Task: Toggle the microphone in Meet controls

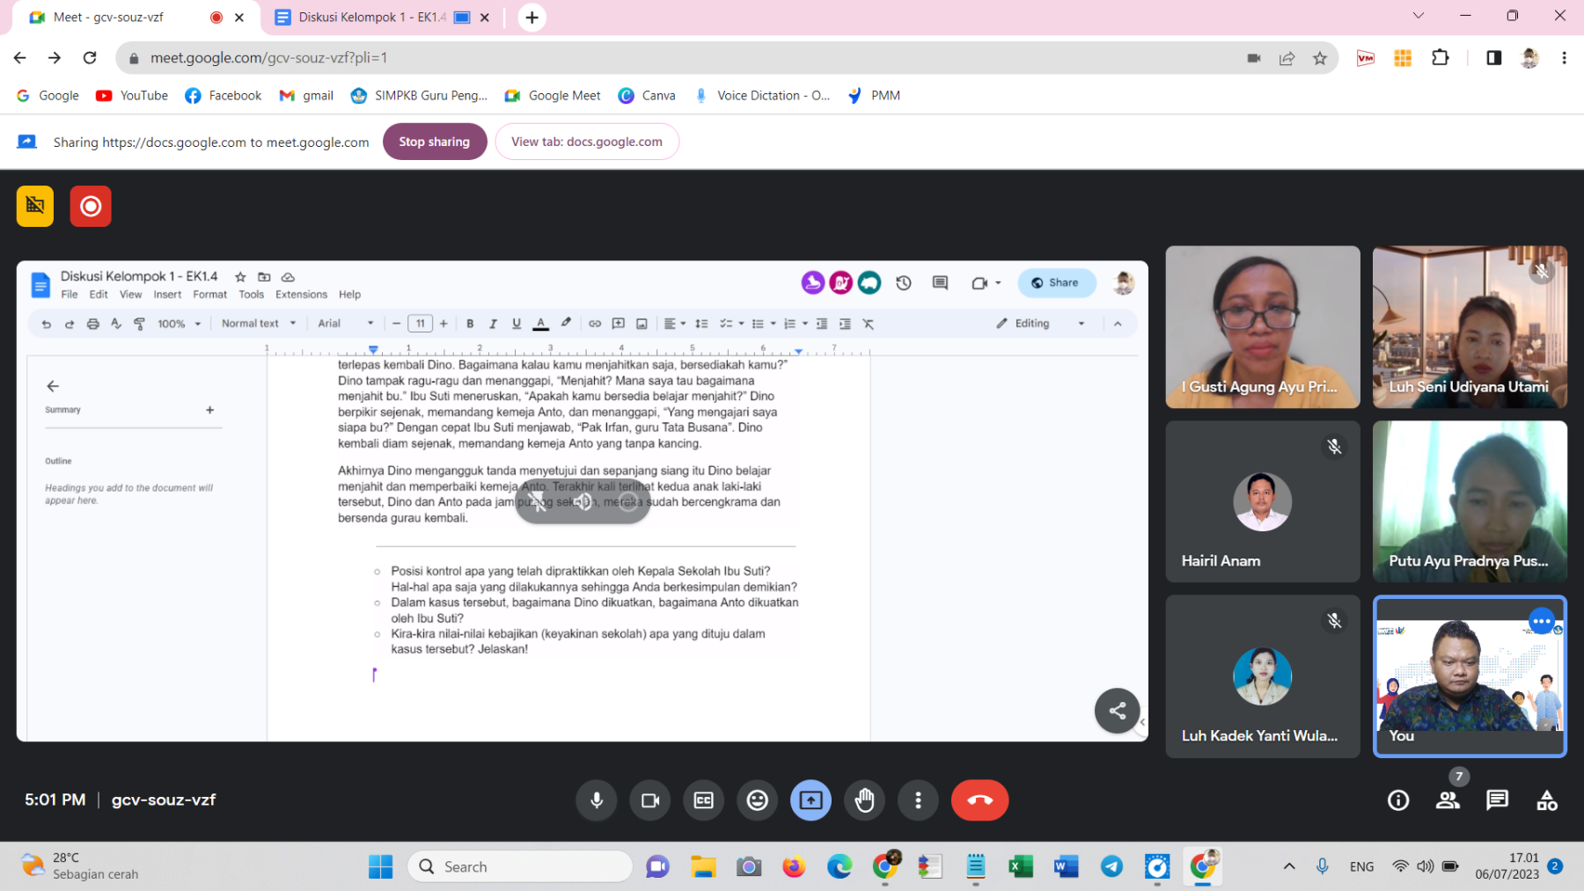Action: point(597,800)
